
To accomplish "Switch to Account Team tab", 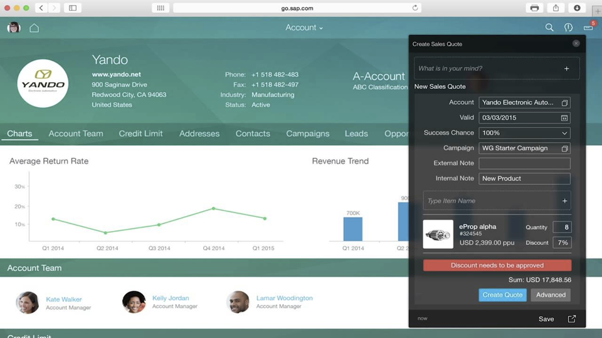I will tap(76, 133).
